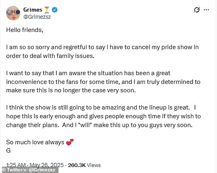
Task: Open the 1:25 AM May 26, 2025 timestamp
Action: [35, 165]
